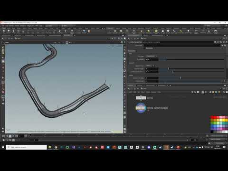This screenshot has width=228, height=171.
Task: Open the network editor Add menu
Action: 131,92
